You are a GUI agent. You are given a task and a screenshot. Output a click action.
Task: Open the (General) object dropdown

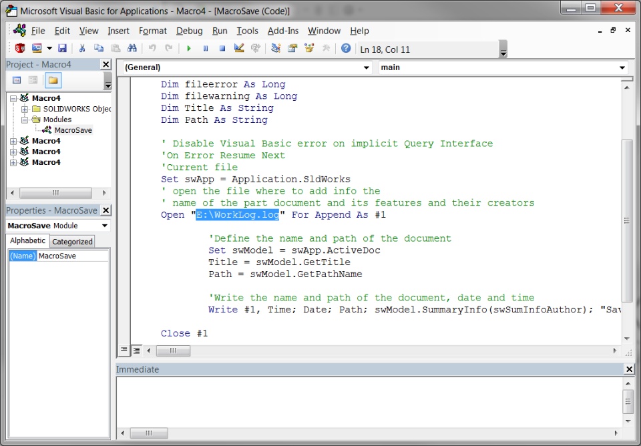(x=367, y=67)
